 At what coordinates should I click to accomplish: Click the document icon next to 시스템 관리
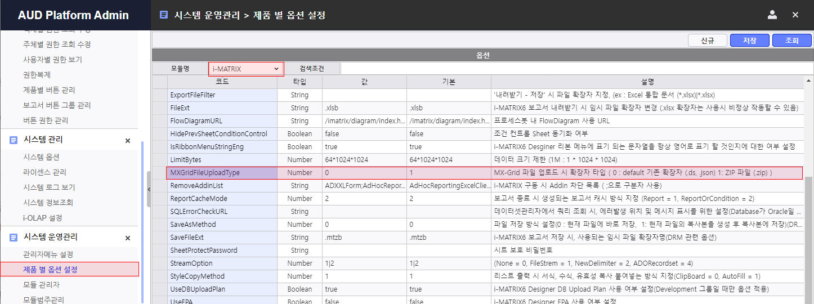pyautogui.click(x=14, y=140)
